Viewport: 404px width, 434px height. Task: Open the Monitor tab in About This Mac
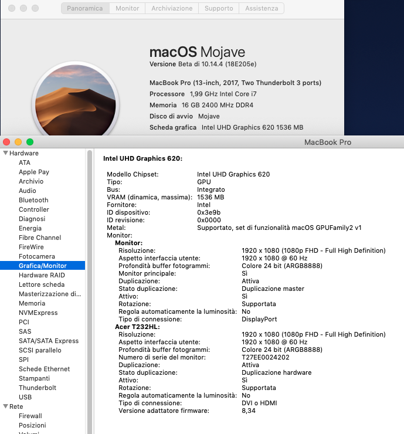(127, 8)
